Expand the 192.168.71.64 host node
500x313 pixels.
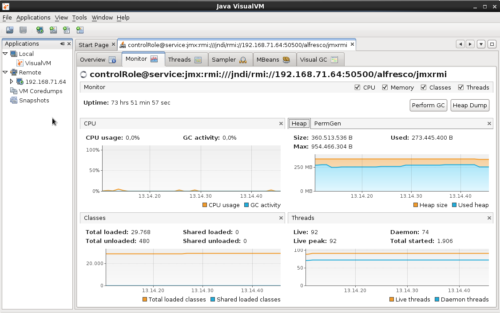click(12, 82)
